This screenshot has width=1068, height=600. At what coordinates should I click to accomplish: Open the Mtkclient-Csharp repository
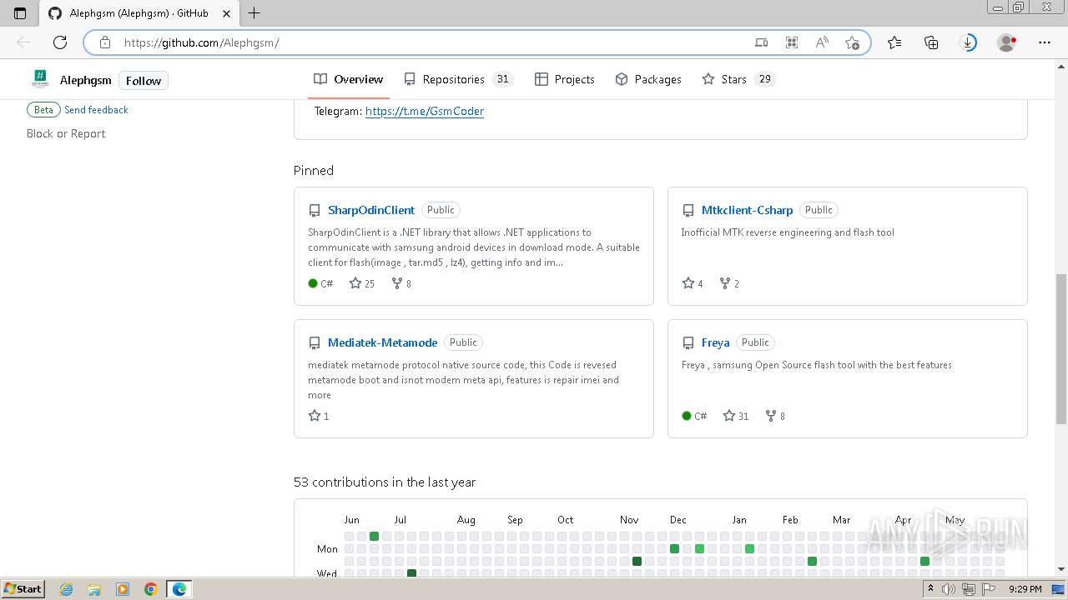[747, 210]
